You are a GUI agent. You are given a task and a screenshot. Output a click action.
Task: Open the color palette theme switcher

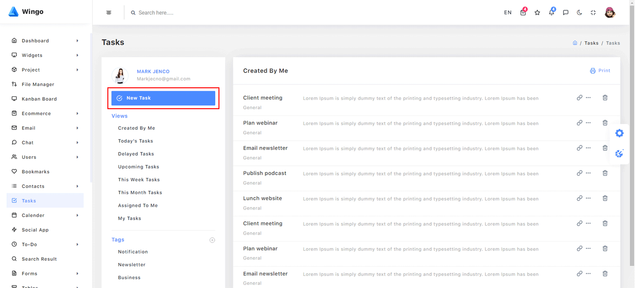[619, 154]
